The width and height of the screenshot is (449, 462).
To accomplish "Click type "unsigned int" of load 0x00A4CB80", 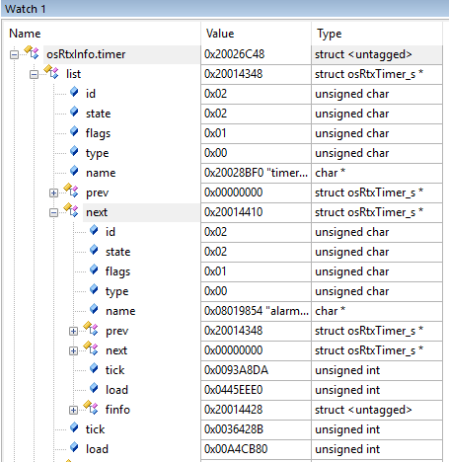I will tap(347, 449).
